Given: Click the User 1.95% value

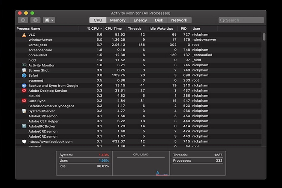Looking at the screenshot, I should pyautogui.click(x=104, y=161).
